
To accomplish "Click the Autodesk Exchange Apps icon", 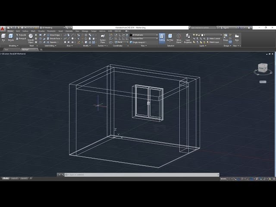I will 238,28.
